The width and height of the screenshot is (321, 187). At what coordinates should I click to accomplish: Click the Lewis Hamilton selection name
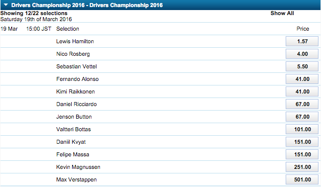point(75,41)
